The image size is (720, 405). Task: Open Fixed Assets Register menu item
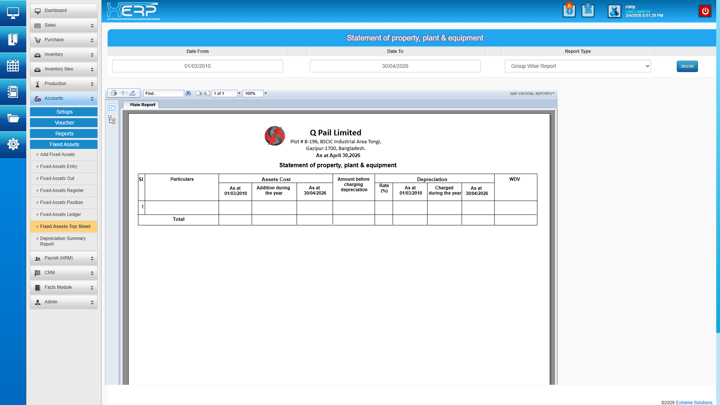click(62, 190)
